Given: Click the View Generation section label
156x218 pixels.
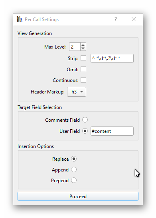Looking at the screenshot, I should [x=35, y=33].
